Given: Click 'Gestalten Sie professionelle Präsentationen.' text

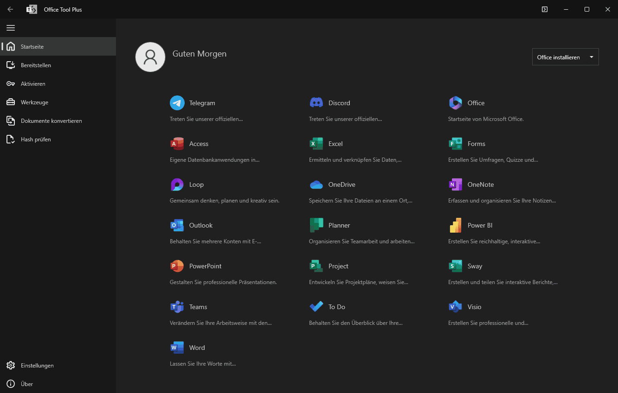Looking at the screenshot, I should pos(223,282).
